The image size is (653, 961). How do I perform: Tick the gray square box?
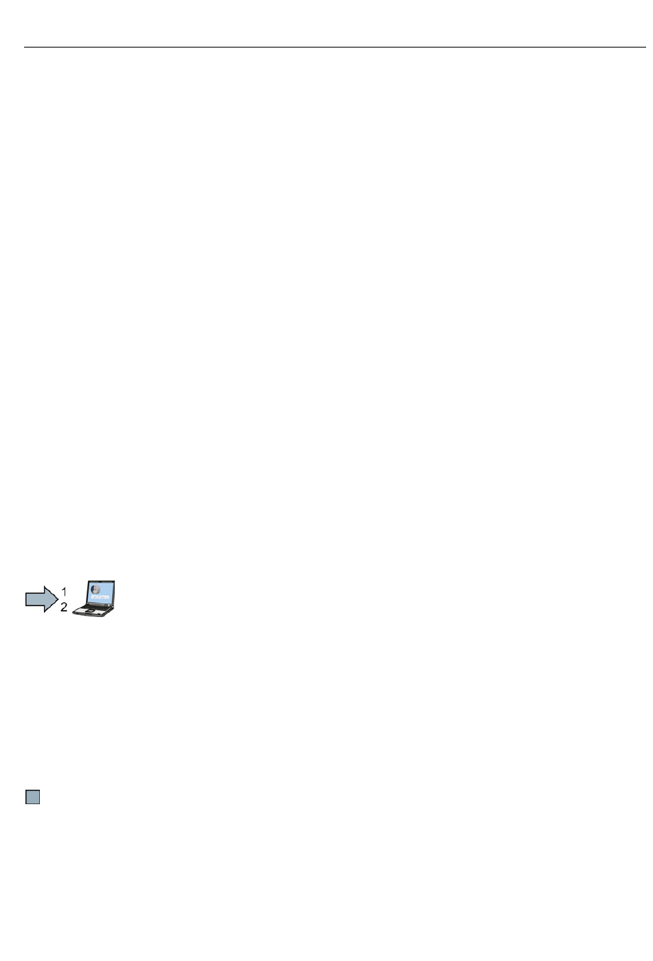pos(33,797)
